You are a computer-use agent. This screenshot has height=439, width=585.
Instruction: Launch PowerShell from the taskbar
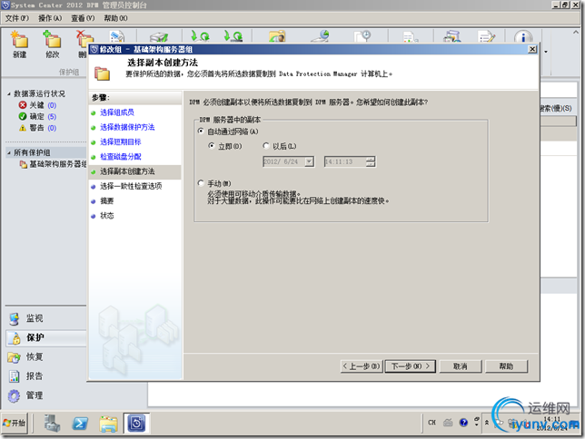[x=80, y=424]
